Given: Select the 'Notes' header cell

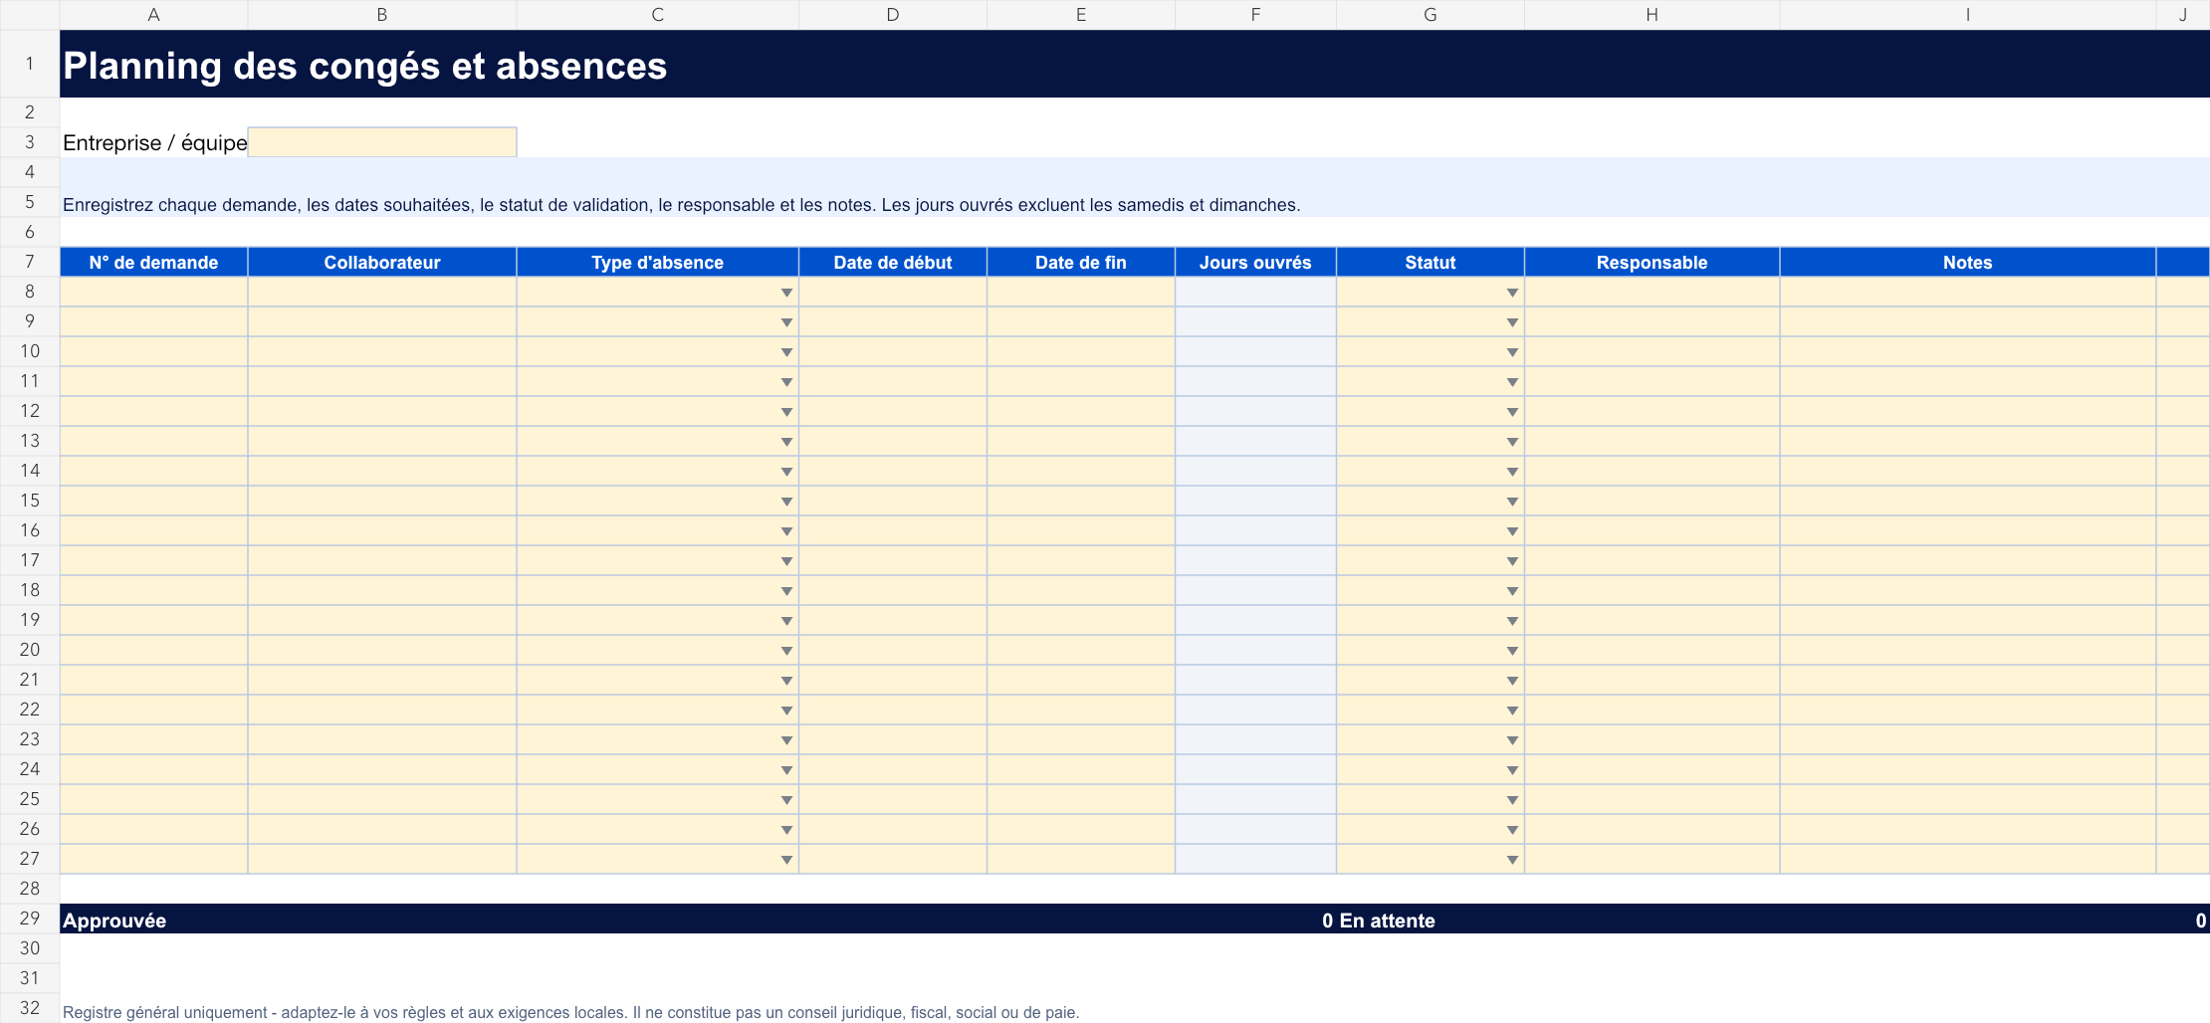Looking at the screenshot, I should (x=1968, y=263).
